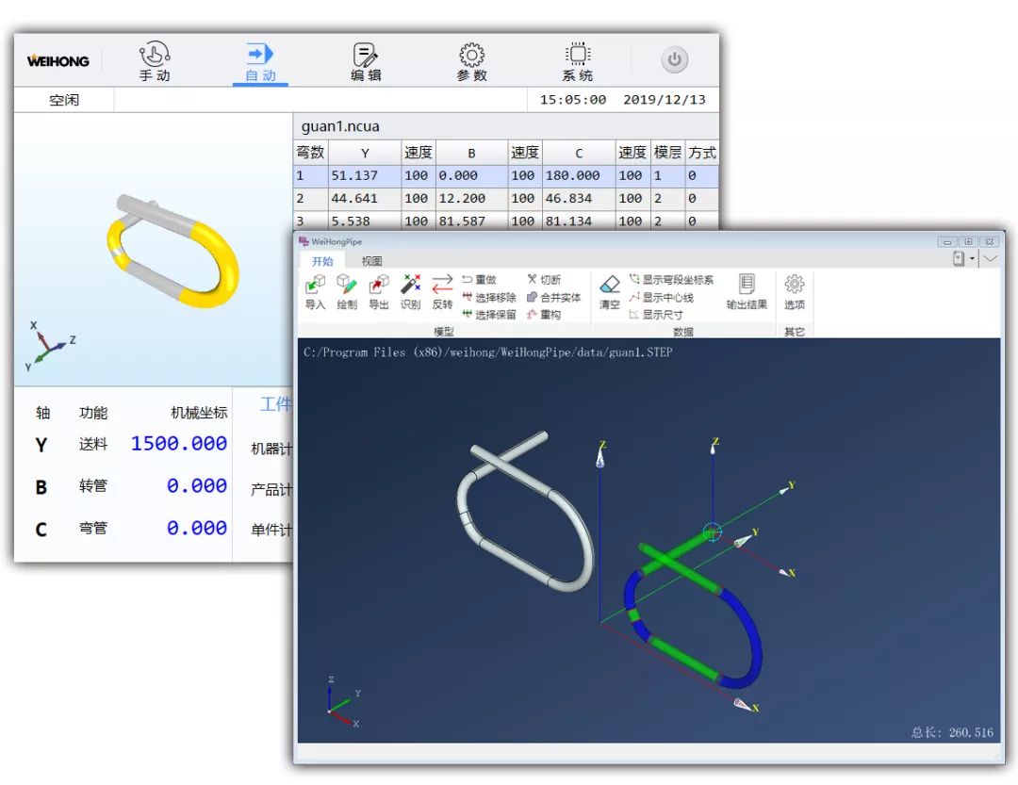Click the 送料 feed function label
The height and width of the screenshot is (785, 1018).
pos(92,444)
